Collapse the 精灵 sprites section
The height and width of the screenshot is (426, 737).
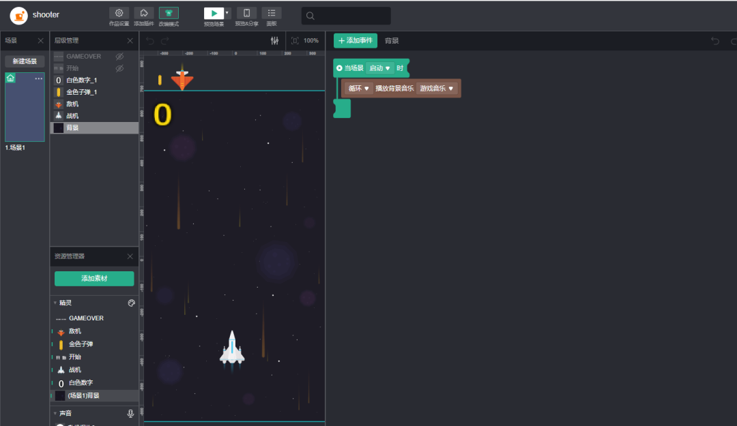pyautogui.click(x=55, y=303)
